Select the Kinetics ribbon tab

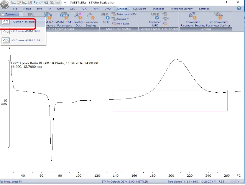tap(122, 9)
